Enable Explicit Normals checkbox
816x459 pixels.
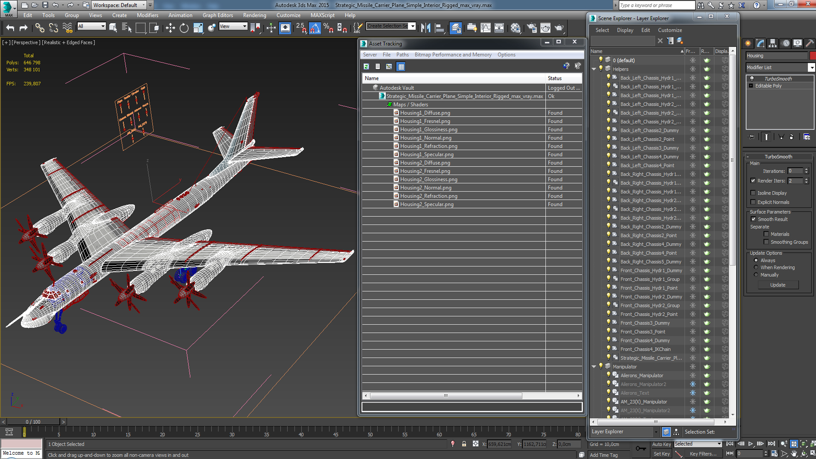point(753,202)
